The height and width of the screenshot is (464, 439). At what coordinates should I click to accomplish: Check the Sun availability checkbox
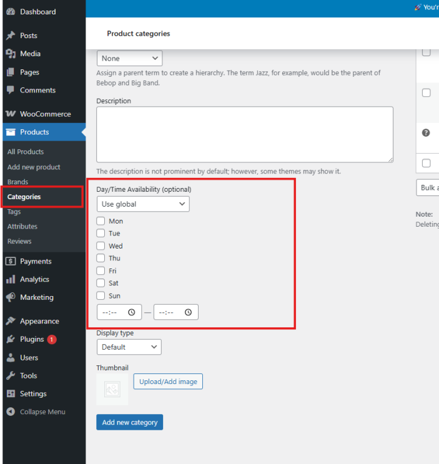point(101,296)
